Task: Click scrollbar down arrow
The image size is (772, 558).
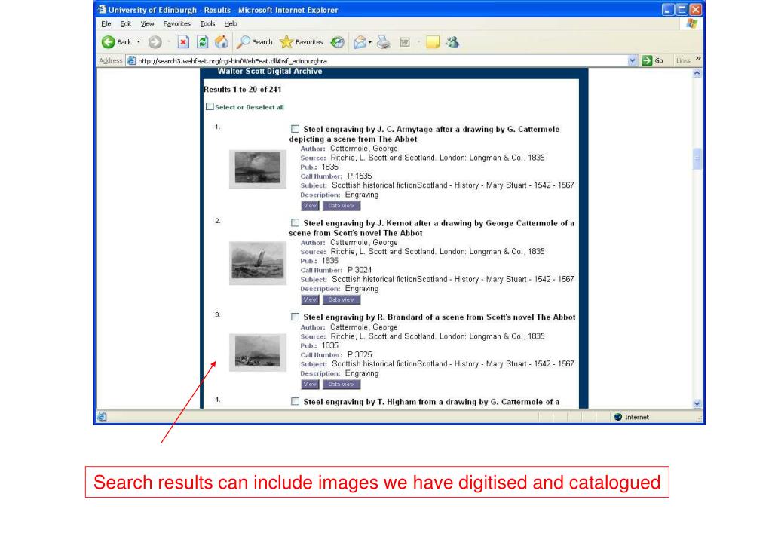Action: point(697,404)
